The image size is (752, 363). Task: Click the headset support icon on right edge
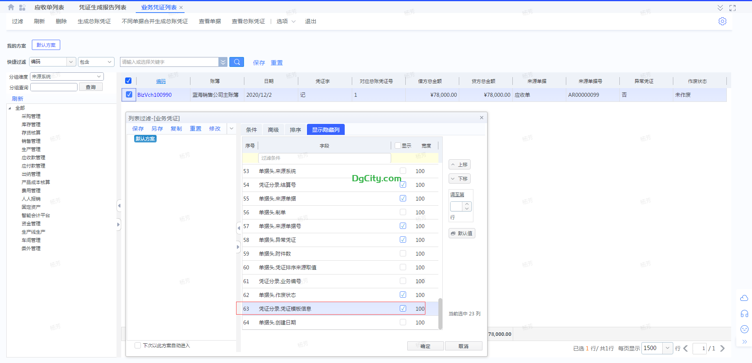click(744, 313)
